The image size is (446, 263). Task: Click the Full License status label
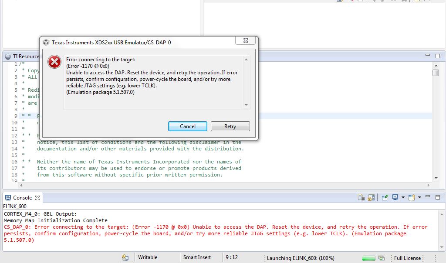tap(407, 258)
